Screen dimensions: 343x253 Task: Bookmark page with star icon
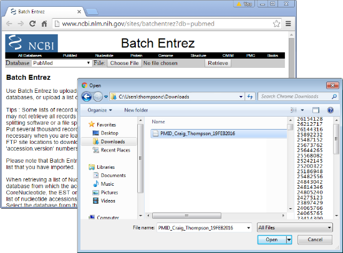click(x=276, y=24)
